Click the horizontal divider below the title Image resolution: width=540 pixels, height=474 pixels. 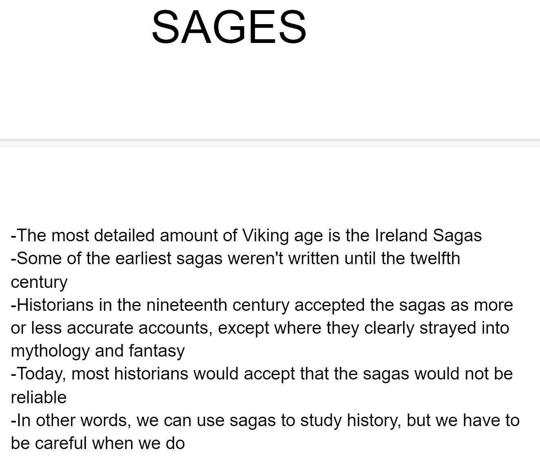point(270,143)
